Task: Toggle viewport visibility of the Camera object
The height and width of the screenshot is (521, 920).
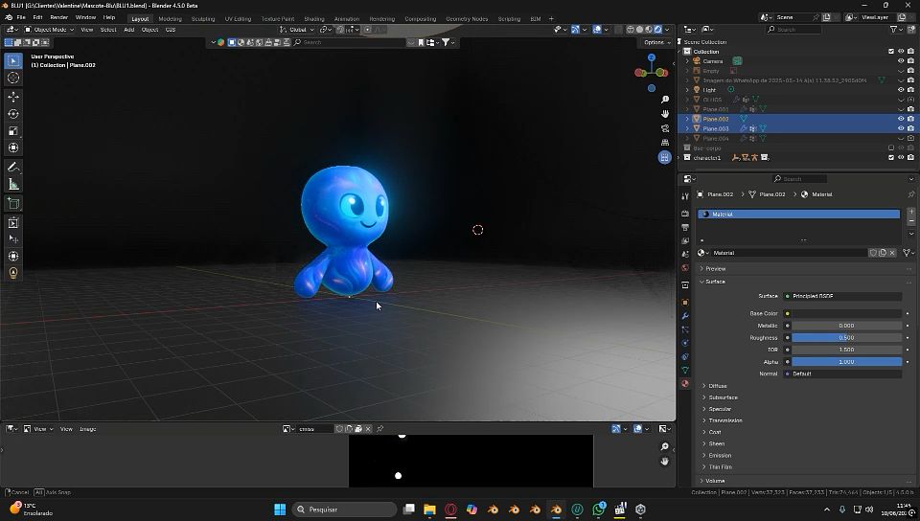Action: point(900,61)
